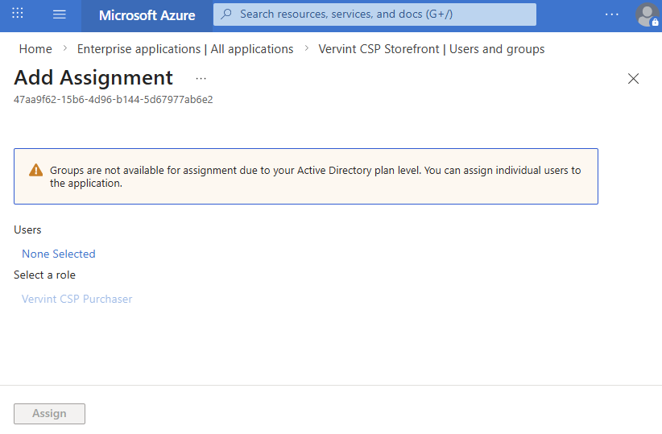Open the header ellipsis overflow menu

[x=611, y=14]
